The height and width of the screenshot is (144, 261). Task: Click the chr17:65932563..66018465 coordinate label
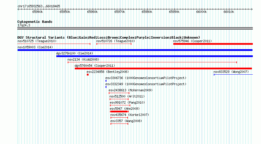39,6
